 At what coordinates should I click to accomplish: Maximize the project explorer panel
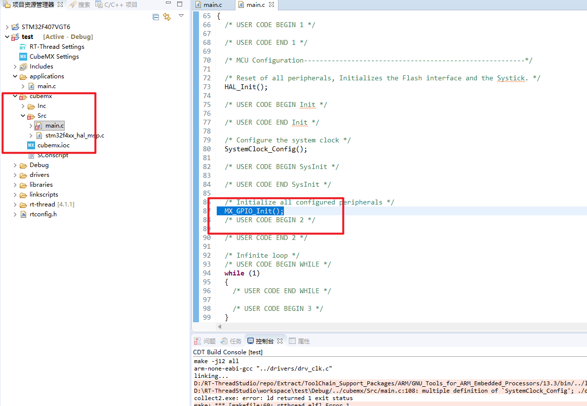click(180, 4)
